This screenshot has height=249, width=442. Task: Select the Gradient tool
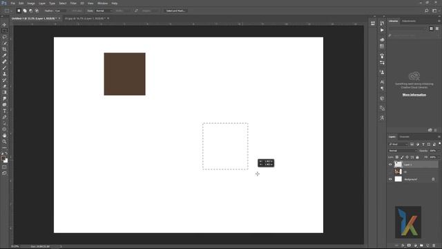4,92
